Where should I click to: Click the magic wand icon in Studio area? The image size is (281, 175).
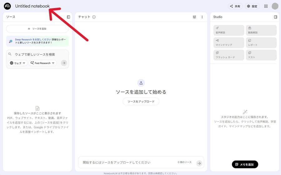[x=245, y=112]
